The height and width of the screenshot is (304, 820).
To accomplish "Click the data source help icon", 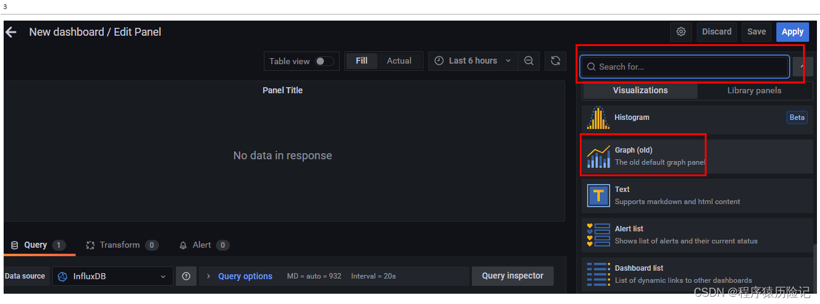I will (186, 276).
